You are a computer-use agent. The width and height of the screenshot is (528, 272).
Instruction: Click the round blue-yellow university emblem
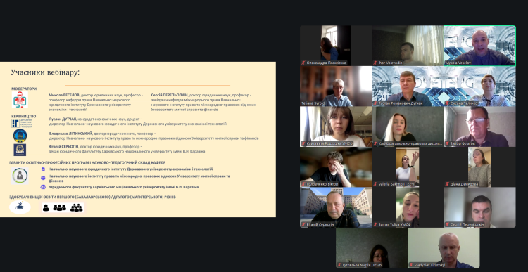(20, 136)
